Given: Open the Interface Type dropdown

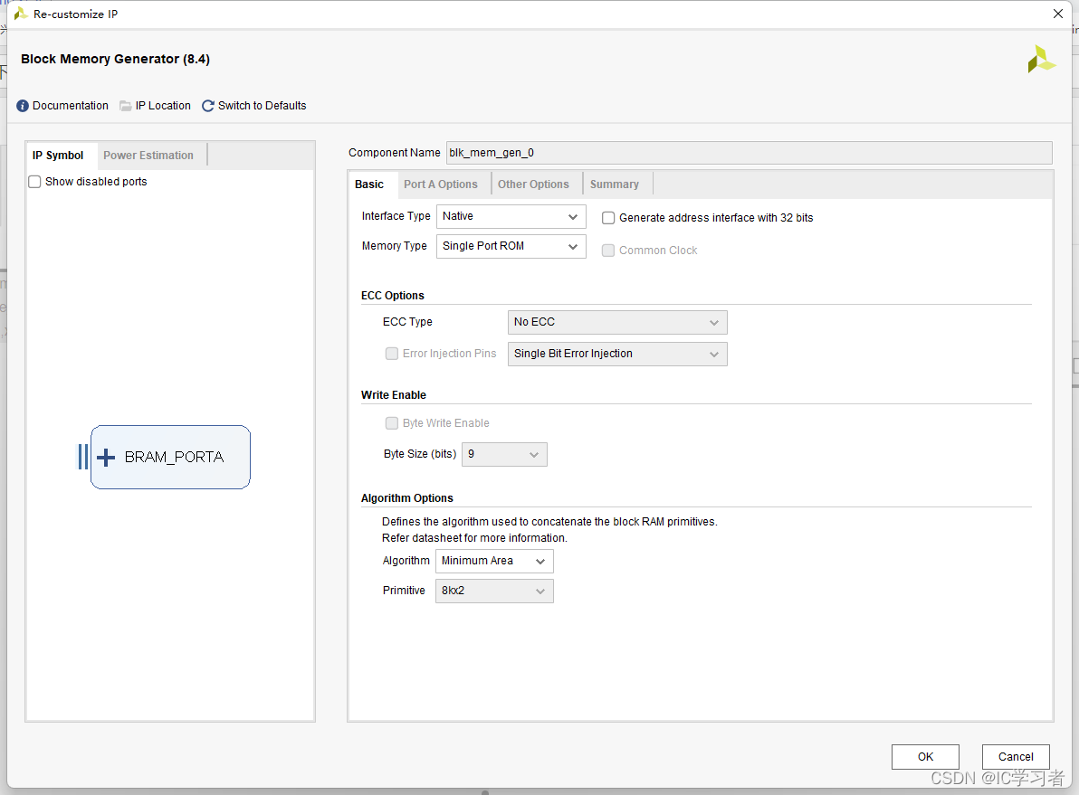Looking at the screenshot, I should click(x=511, y=217).
